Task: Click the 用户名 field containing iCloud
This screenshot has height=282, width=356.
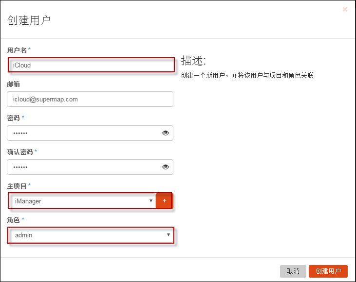Action: [x=91, y=65]
